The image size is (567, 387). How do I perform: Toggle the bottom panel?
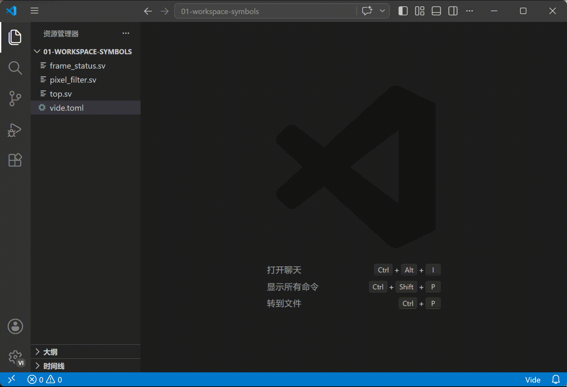436,11
